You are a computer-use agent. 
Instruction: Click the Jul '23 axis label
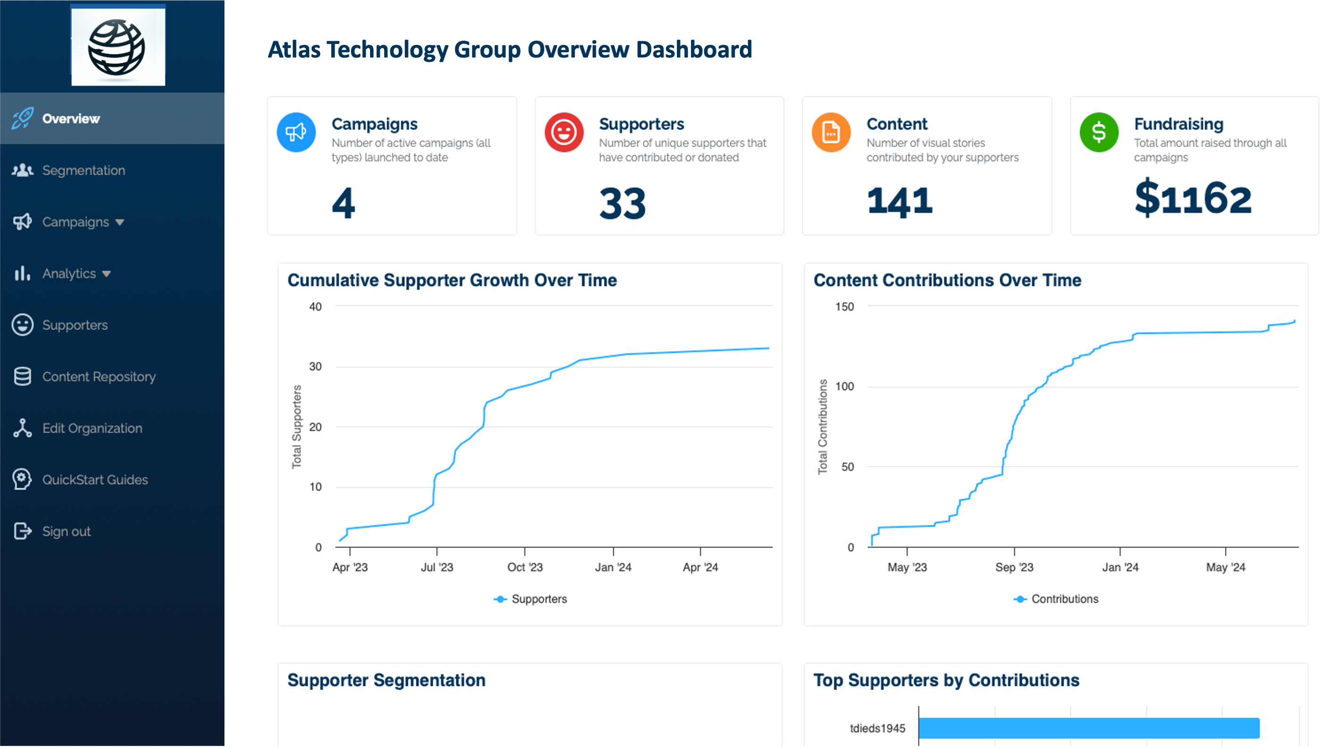pos(437,568)
